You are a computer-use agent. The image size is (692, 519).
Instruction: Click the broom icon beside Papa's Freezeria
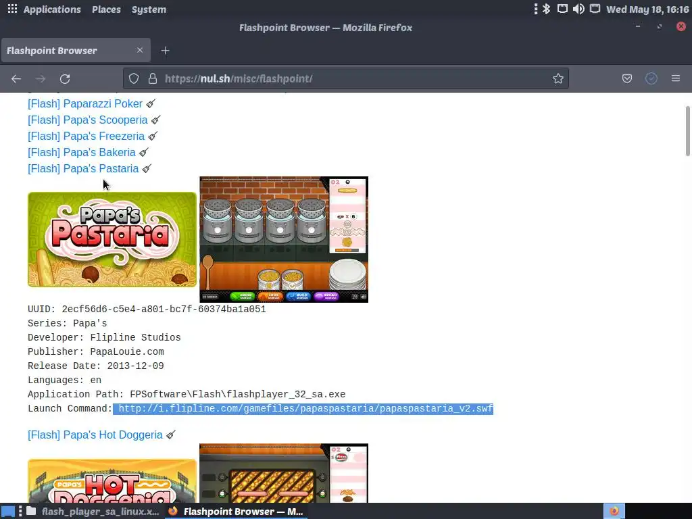click(x=153, y=137)
